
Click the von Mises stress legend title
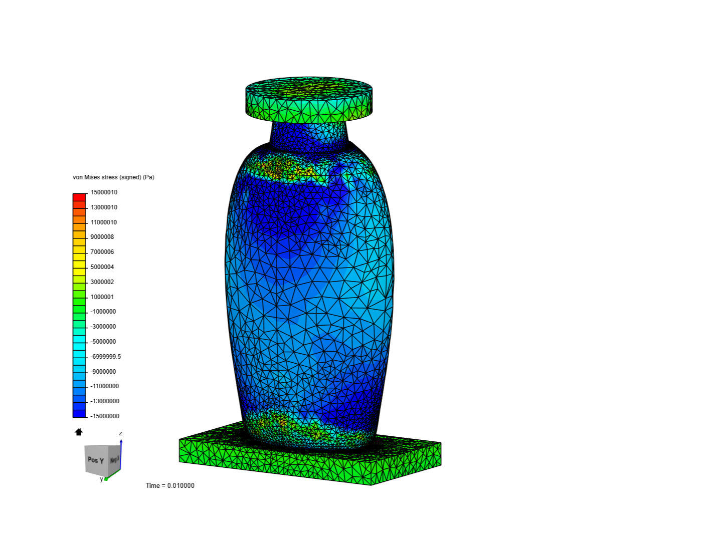pos(113,177)
